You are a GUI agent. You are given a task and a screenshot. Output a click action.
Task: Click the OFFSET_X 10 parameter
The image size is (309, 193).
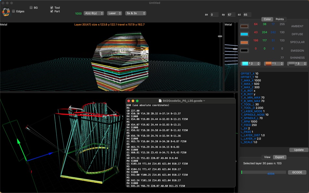coord(249,73)
